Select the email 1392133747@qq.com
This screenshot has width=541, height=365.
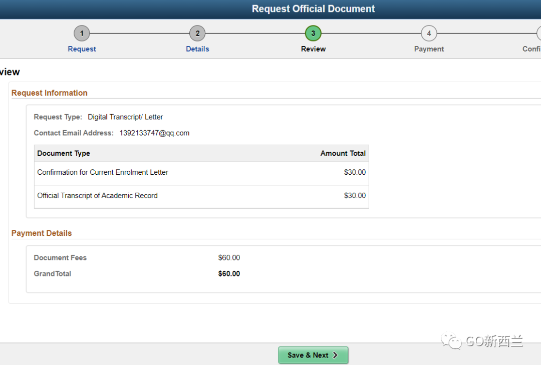(154, 133)
